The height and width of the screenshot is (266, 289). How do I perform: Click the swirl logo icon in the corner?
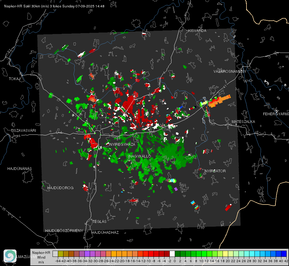pyautogui.click(x=10, y=256)
